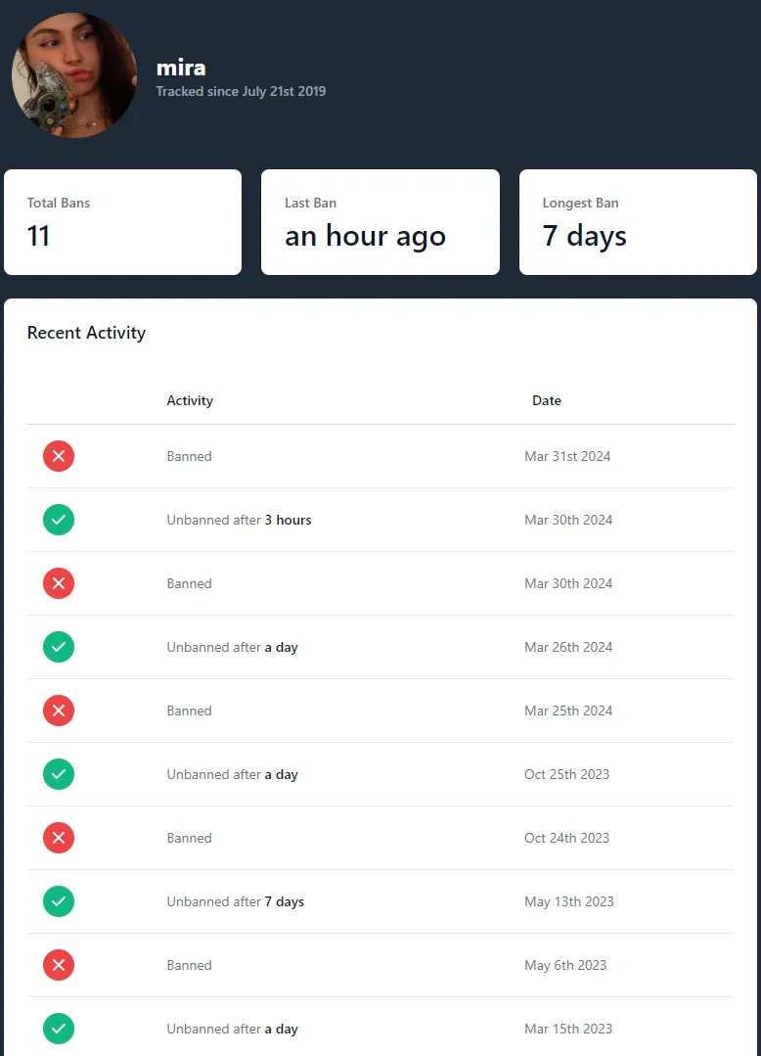Select the 'Oct 24th 2023' date cell
Screen dimensions: 761x1056
[x=566, y=839]
